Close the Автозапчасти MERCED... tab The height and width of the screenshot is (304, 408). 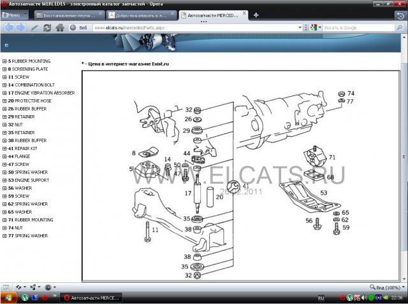(x=244, y=13)
